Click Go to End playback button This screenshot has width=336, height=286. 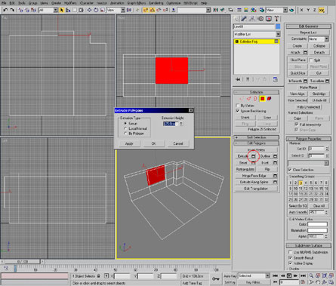pos(304,276)
